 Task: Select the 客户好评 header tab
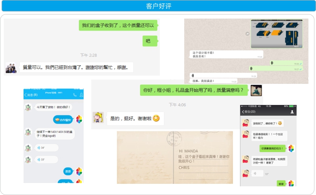(158, 6)
